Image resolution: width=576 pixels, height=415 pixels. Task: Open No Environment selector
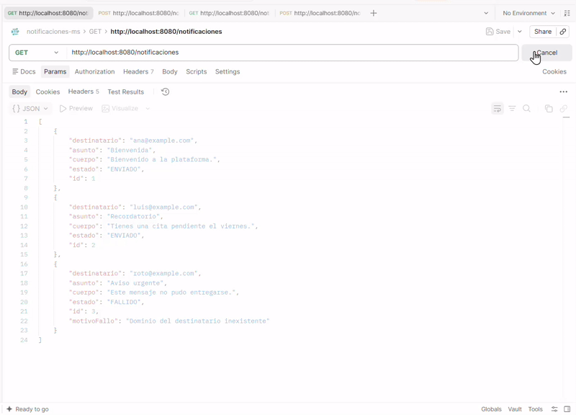point(528,13)
